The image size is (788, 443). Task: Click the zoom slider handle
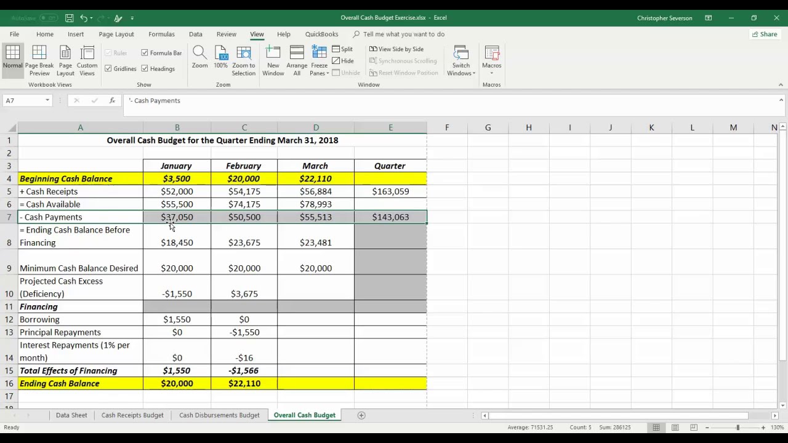click(x=738, y=428)
